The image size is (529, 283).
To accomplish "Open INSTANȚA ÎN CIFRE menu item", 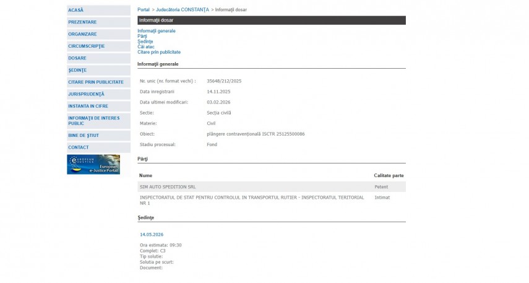I will 88,106.
